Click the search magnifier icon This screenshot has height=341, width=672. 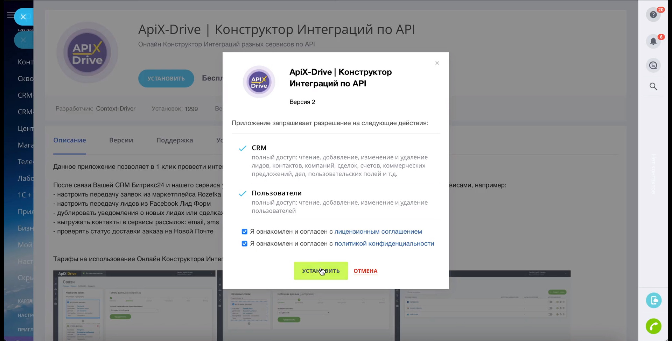tap(653, 86)
